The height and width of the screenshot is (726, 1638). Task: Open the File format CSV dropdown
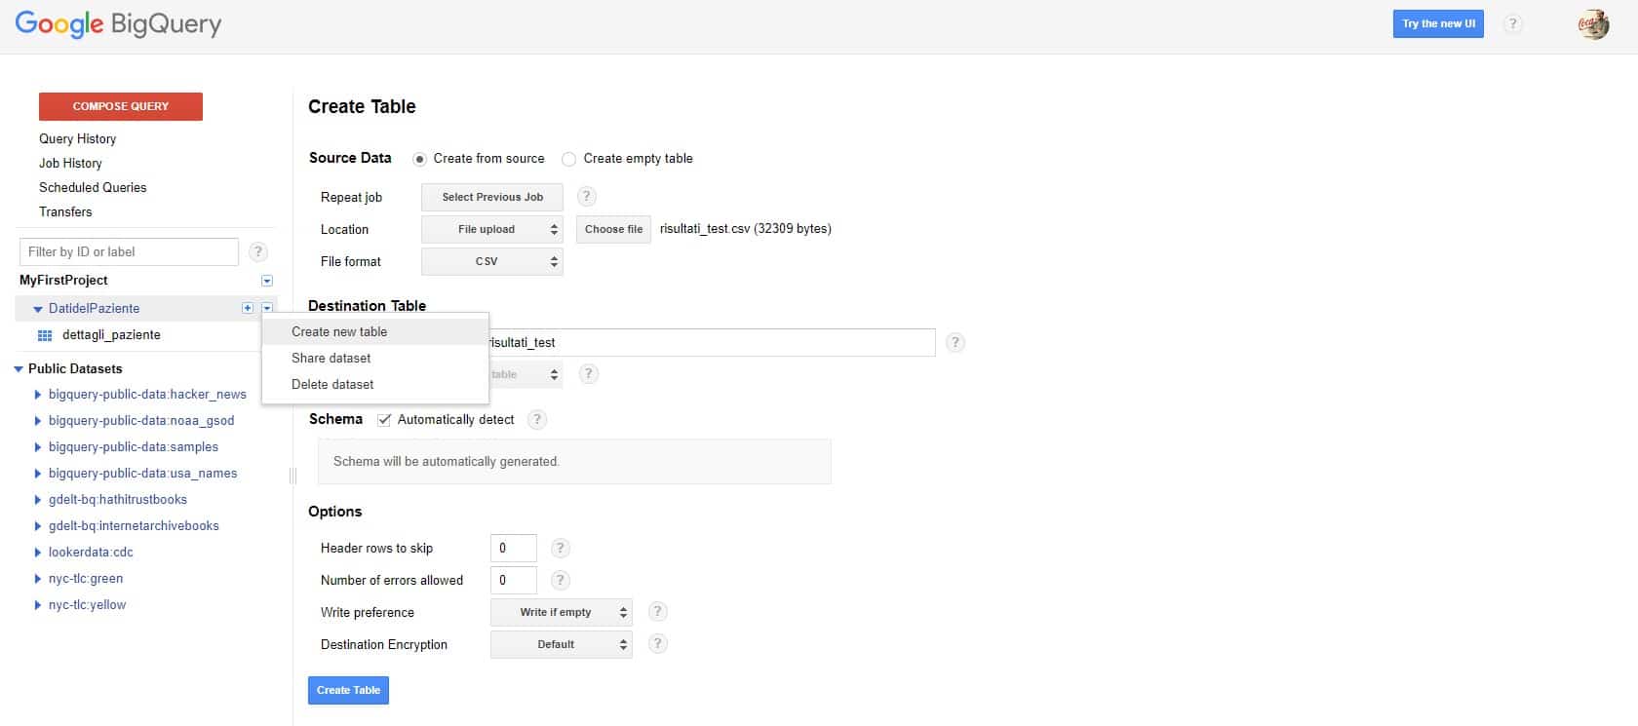pyautogui.click(x=492, y=262)
